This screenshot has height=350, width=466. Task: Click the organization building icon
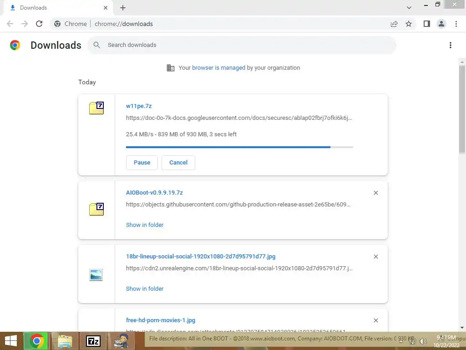coord(171,68)
